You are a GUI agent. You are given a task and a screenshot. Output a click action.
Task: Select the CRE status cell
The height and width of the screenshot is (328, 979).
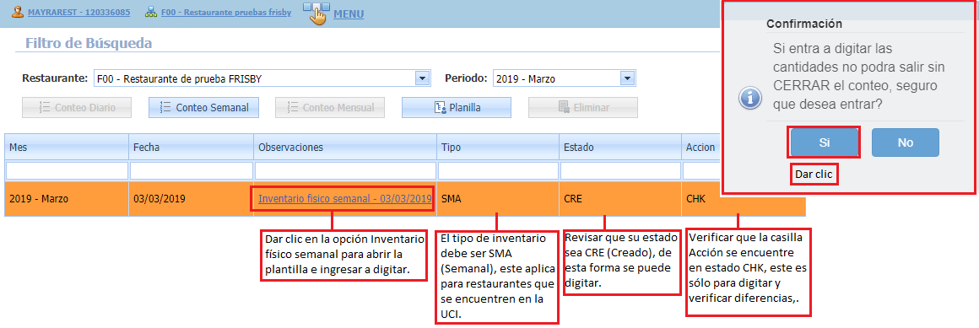pyautogui.click(x=620, y=199)
